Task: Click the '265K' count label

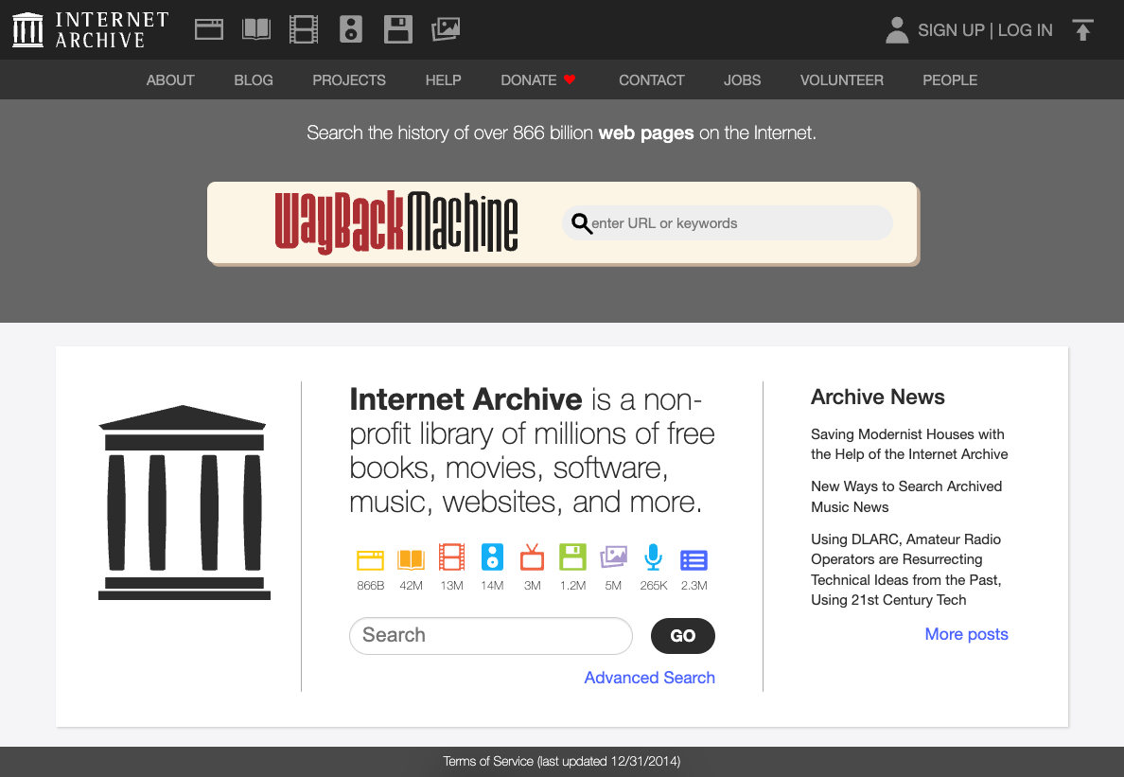Action: [x=653, y=586]
